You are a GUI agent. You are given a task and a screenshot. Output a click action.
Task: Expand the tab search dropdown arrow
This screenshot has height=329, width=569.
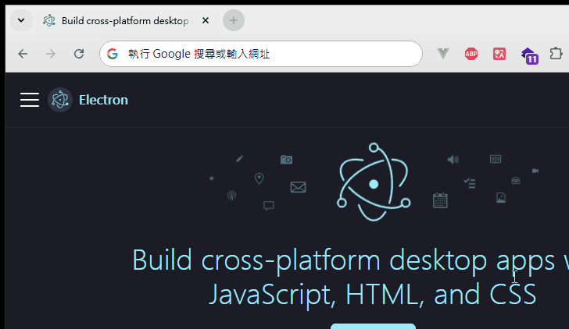click(20, 20)
